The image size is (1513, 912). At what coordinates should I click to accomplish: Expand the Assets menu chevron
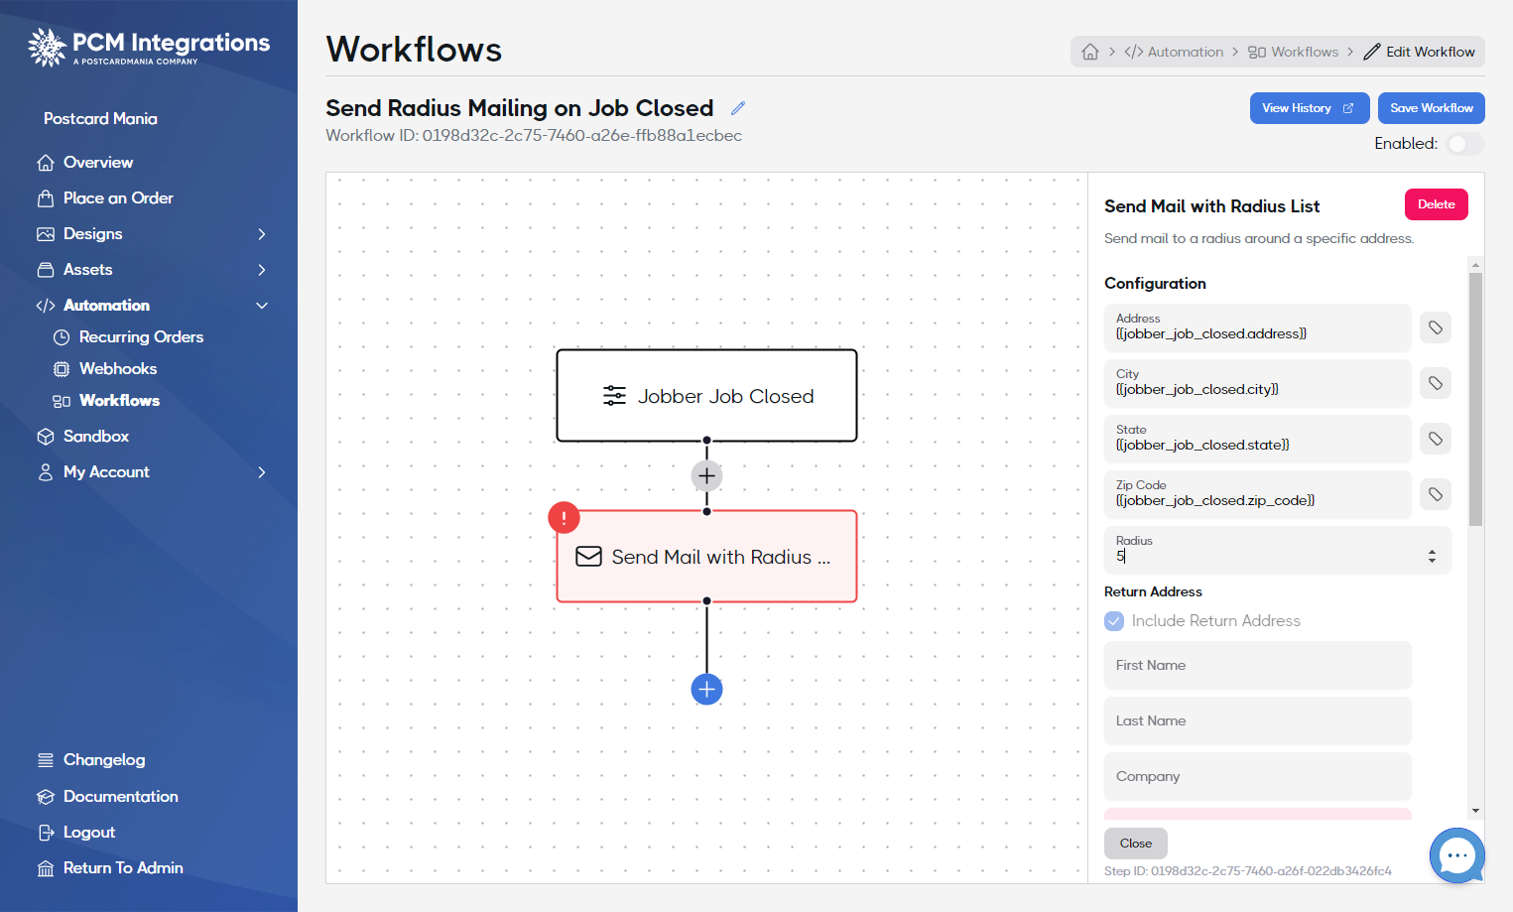pos(262,270)
